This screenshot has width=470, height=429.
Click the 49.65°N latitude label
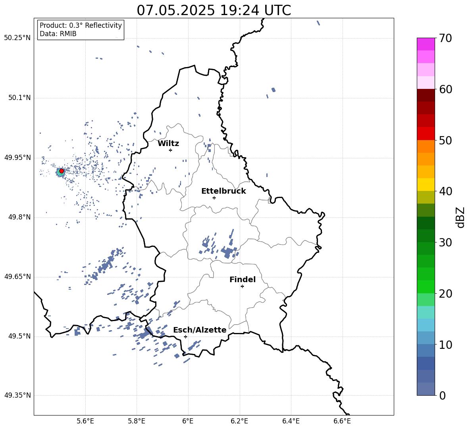click(x=17, y=276)
